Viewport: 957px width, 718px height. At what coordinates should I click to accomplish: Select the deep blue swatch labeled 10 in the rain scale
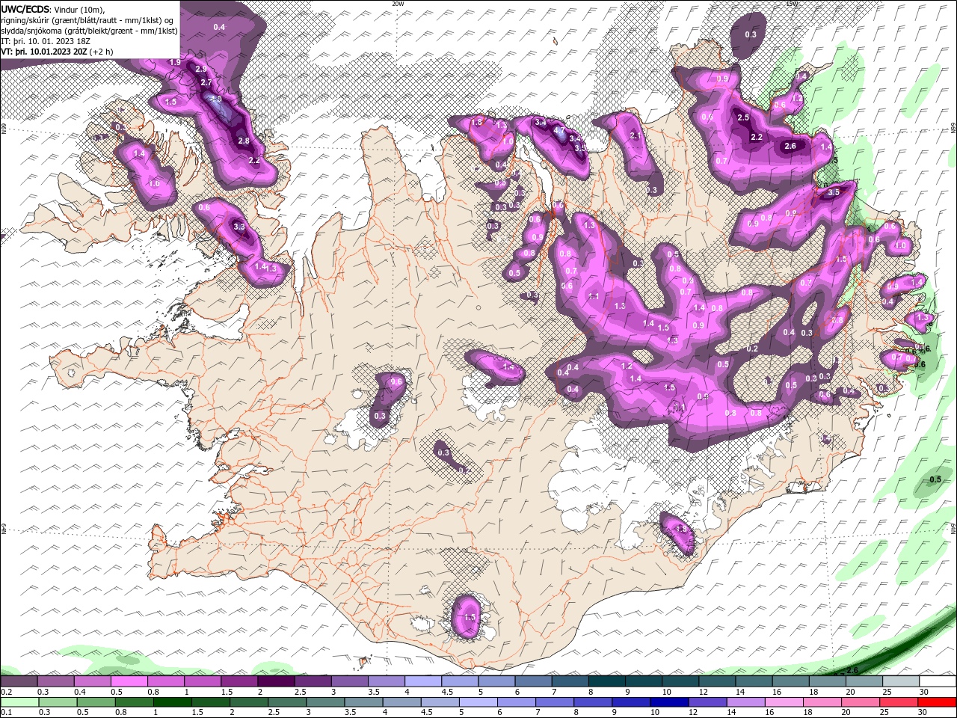(x=669, y=702)
